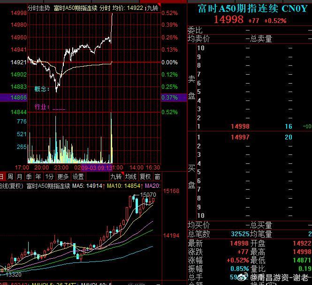
Task: Click the 行业: label on the chart
Action: 42,107
